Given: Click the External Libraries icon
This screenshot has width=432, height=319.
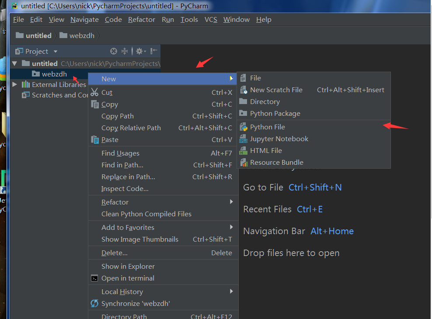Looking at the screenshot, I should [26, 84].
